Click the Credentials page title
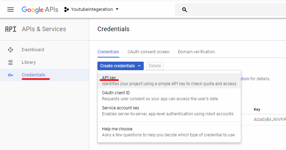The height and width of the screenshot is (150, 286). (x=113, y=29)
